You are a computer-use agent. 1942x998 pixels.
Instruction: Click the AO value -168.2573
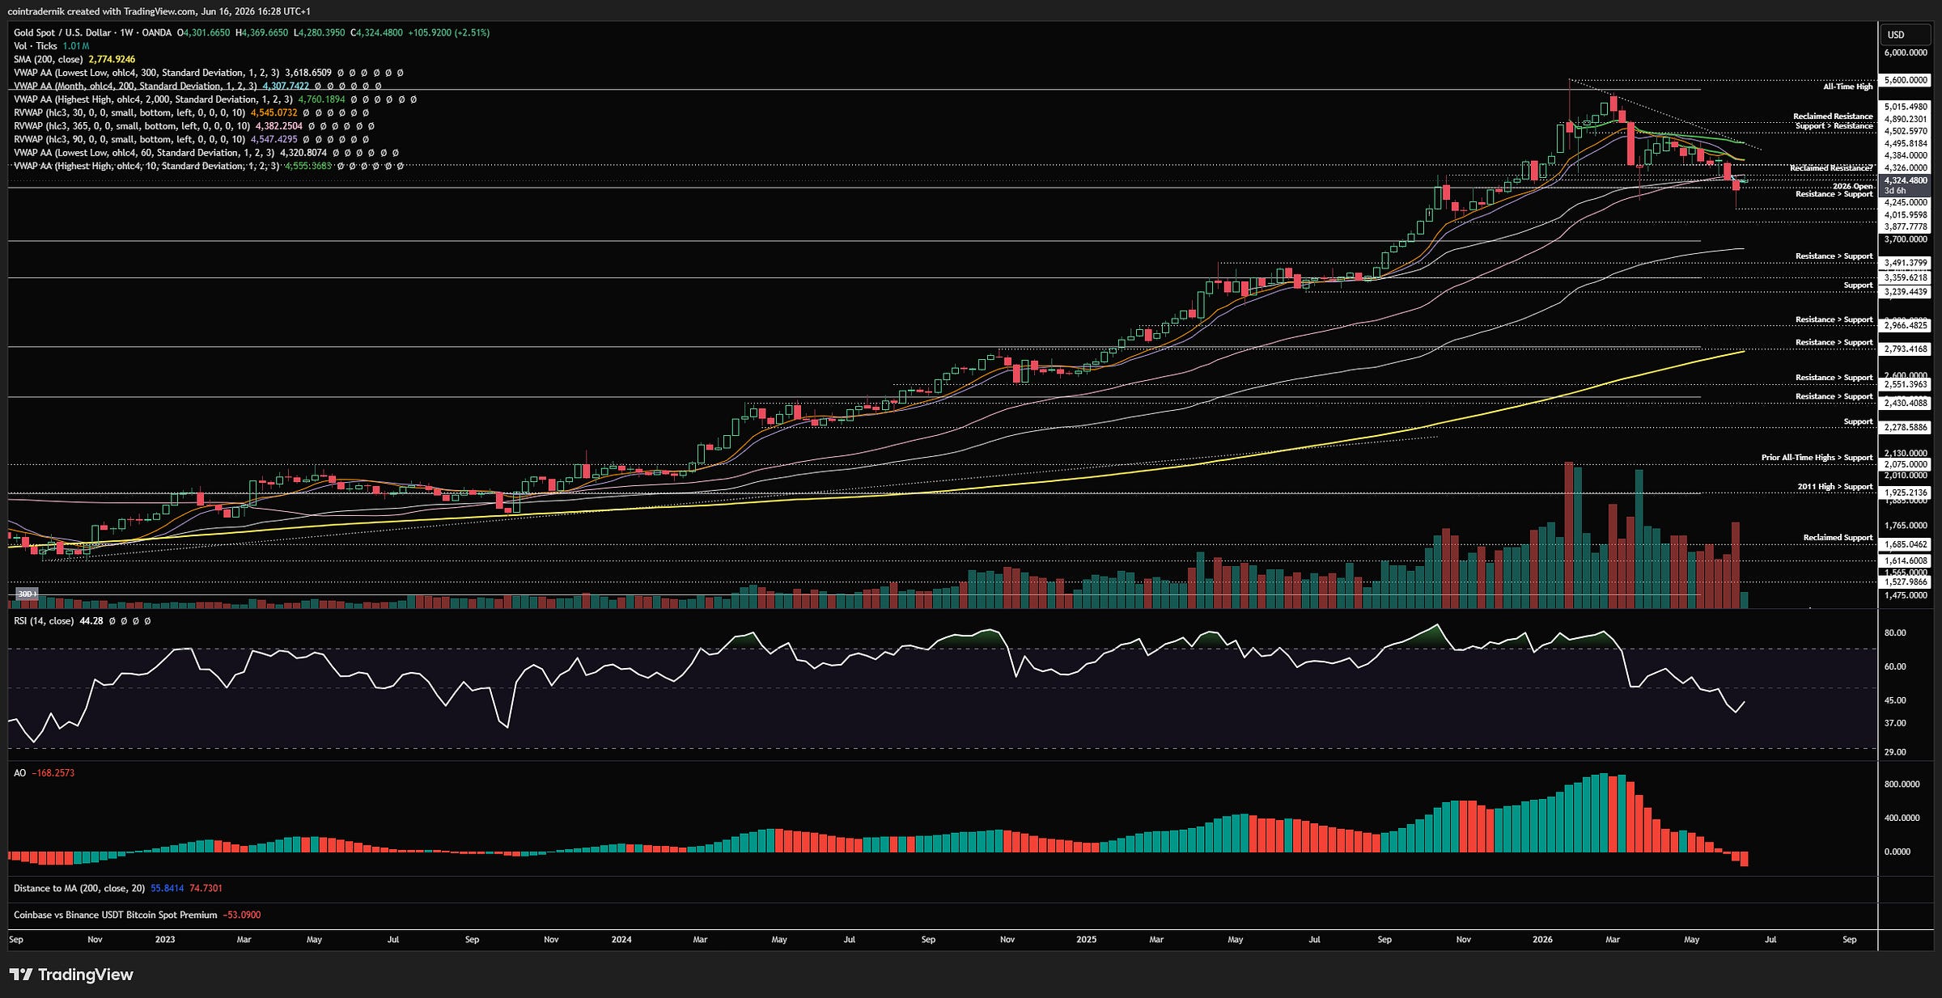[x=53, y=773]
